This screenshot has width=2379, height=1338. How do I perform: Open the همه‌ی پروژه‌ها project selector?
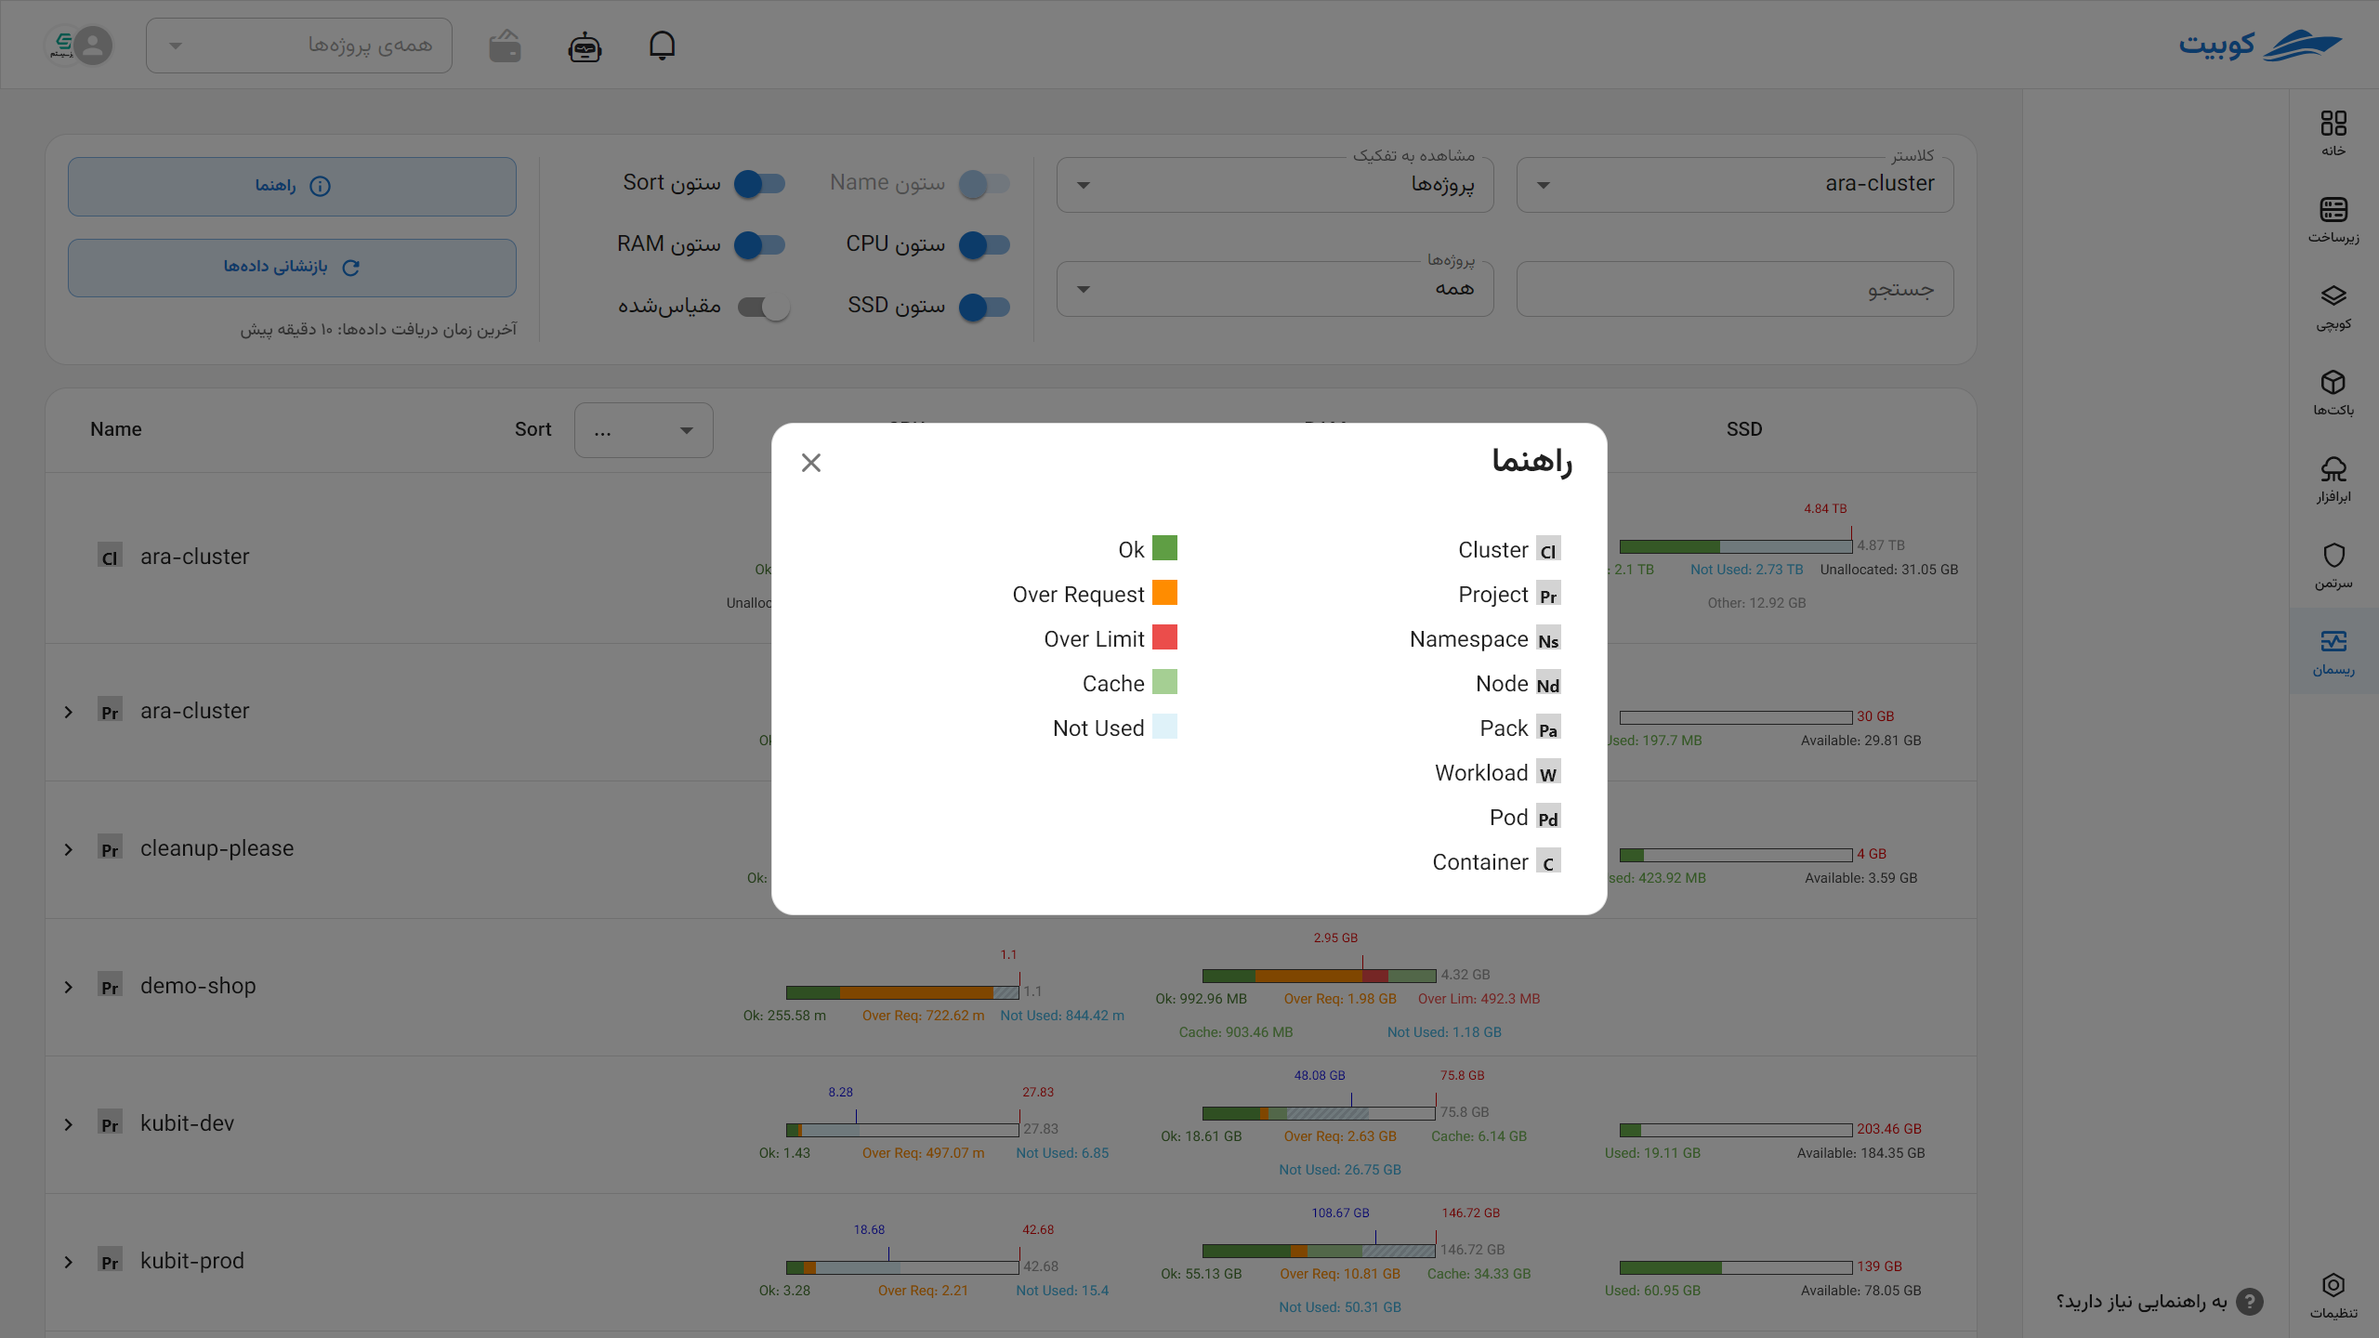click(x=299, y=46)
